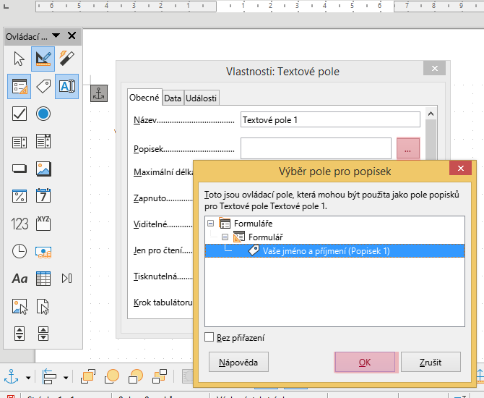Screen dimensions: 484x398
Task: Click the '...' button next to Popisek
Action: click(x=407, y=149)
